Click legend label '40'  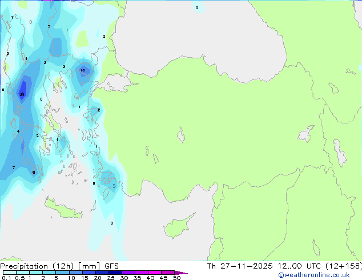[x=150, y=278]
